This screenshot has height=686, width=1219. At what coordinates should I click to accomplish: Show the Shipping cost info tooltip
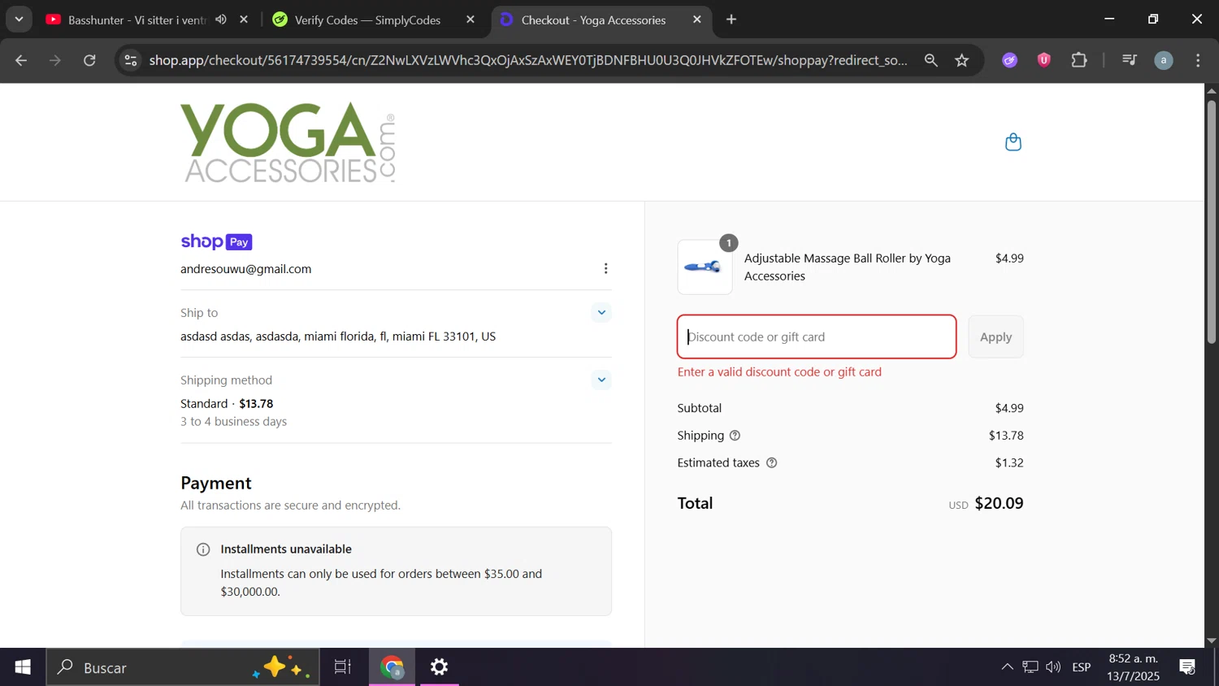pos(735,436)
